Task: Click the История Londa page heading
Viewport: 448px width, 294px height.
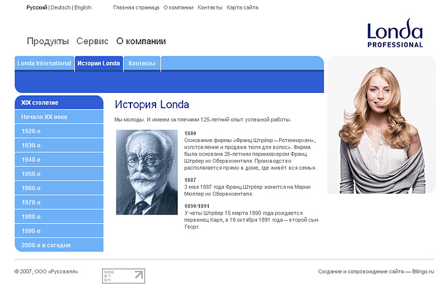Action: [152, 105]
